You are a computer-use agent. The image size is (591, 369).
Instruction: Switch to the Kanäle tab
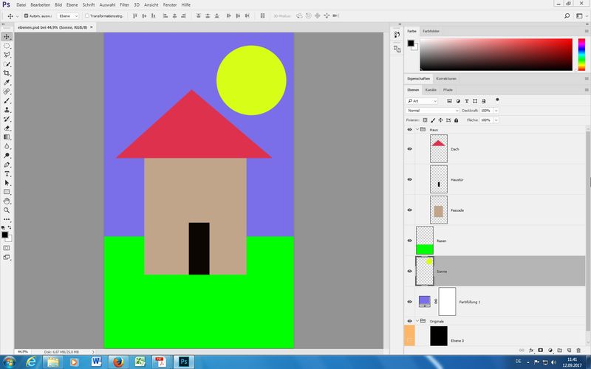[431, 89]
